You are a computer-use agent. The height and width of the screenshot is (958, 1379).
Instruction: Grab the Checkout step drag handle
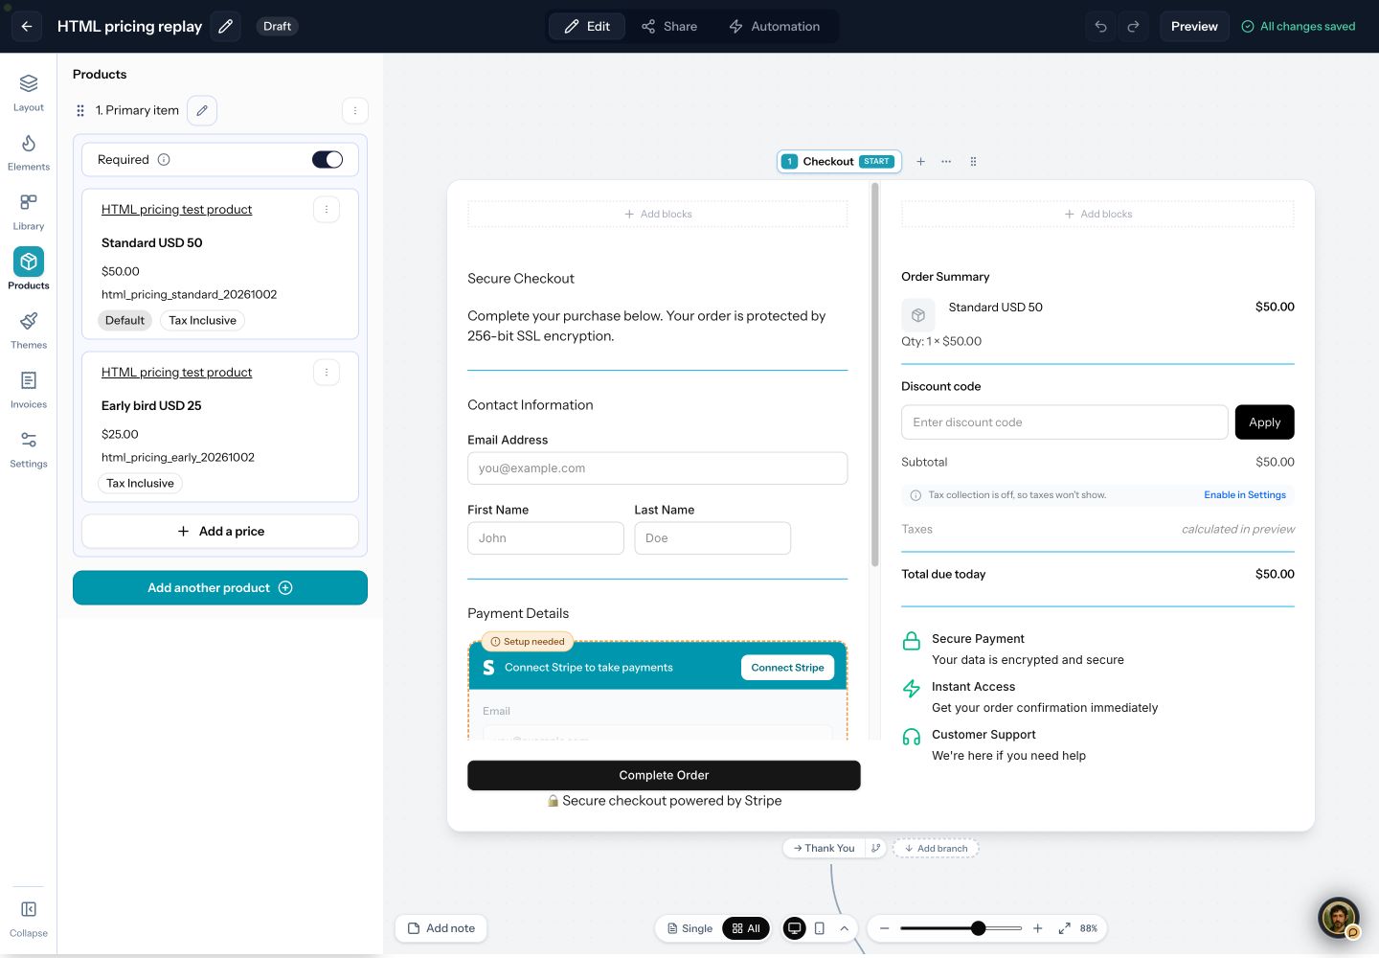[973, 161]
